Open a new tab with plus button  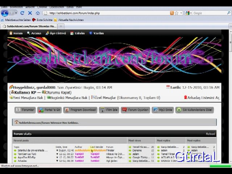61,26
